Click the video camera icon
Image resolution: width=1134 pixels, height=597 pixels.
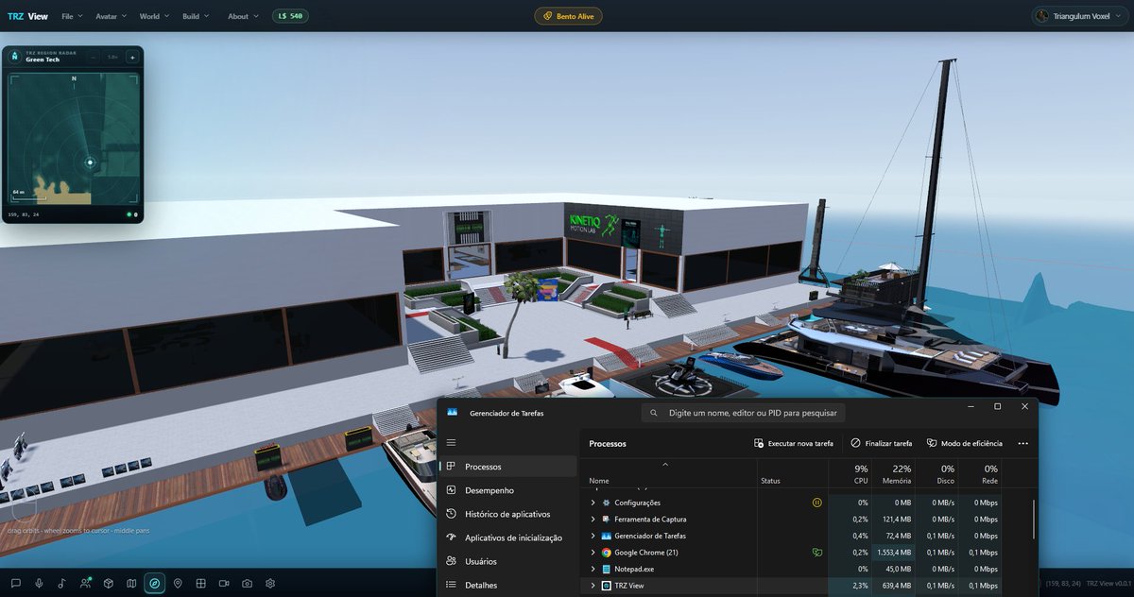[224, 584]
